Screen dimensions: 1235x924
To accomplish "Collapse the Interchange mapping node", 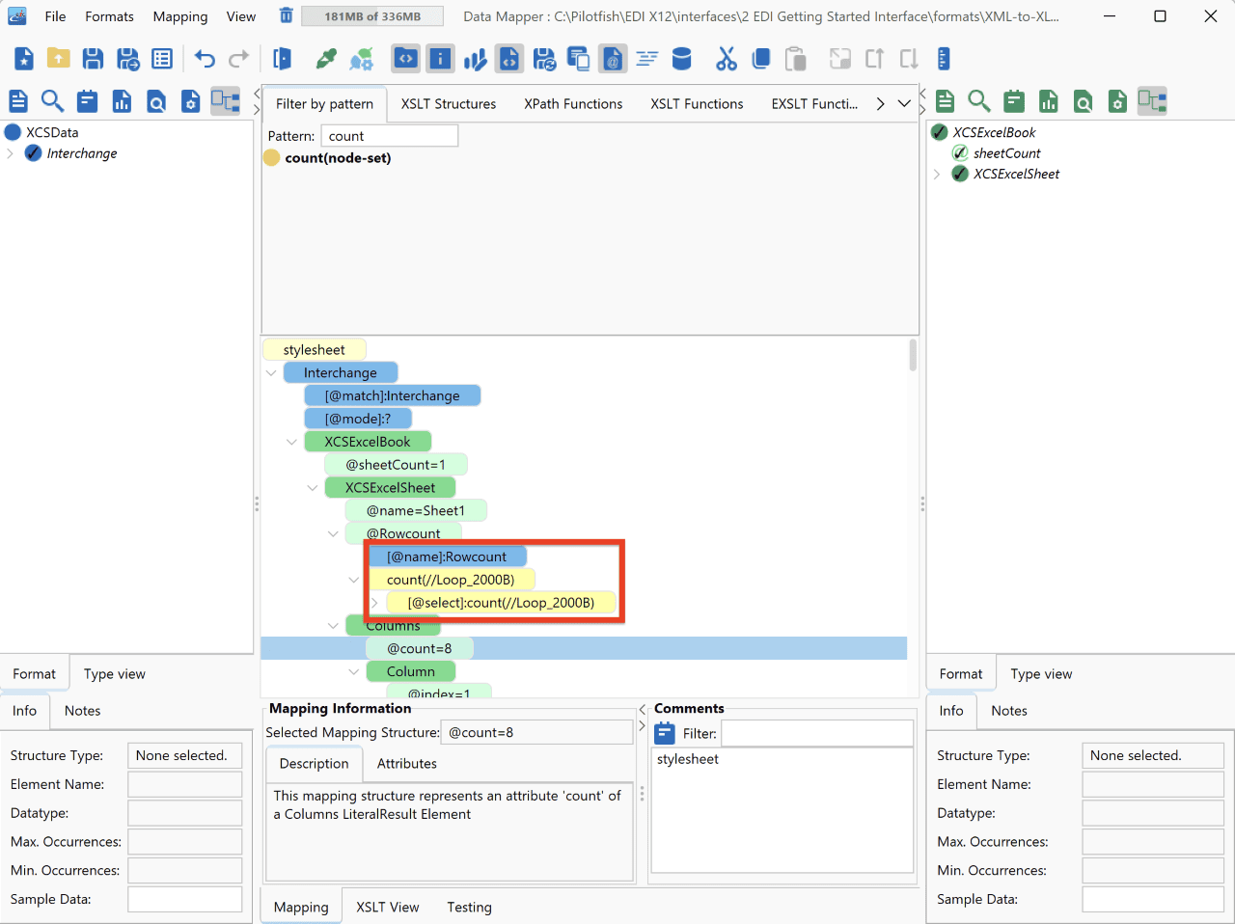I will tap(271, 373).
